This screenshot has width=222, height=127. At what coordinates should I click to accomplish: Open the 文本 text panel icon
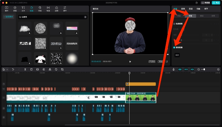[x=23, y=9]
